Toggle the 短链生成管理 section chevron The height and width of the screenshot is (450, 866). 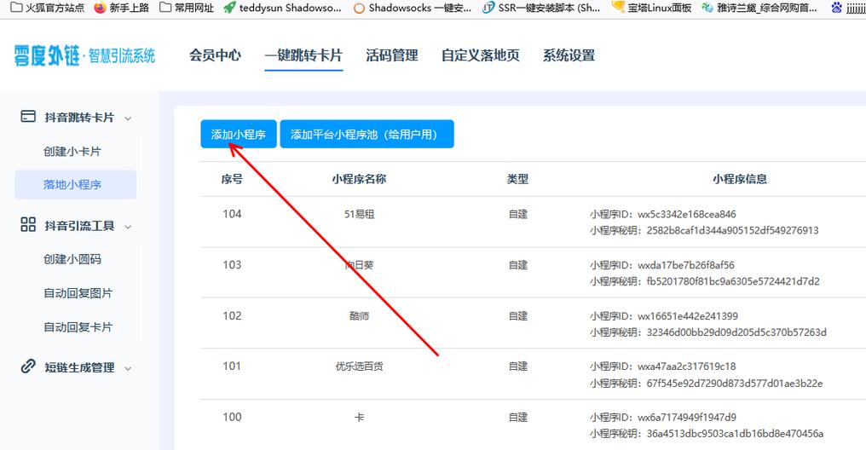(128, 368)
